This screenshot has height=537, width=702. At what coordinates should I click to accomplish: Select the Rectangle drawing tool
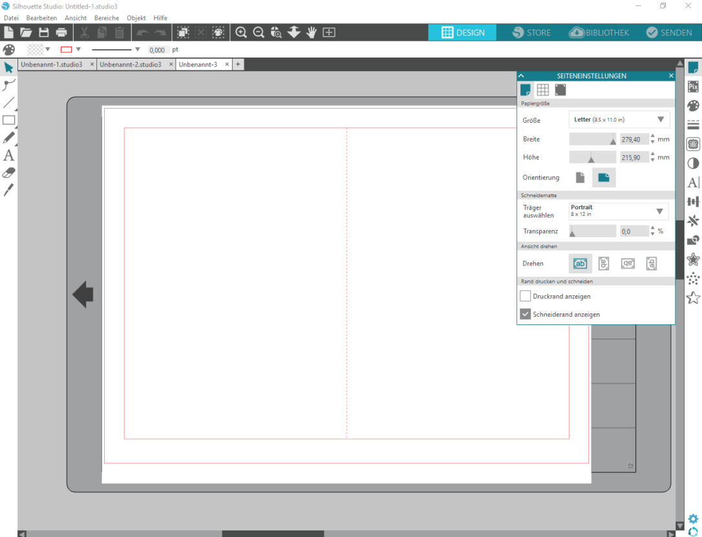(8, 120)
